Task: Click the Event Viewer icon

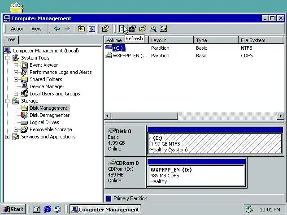Action: click(x=24, y=65)
